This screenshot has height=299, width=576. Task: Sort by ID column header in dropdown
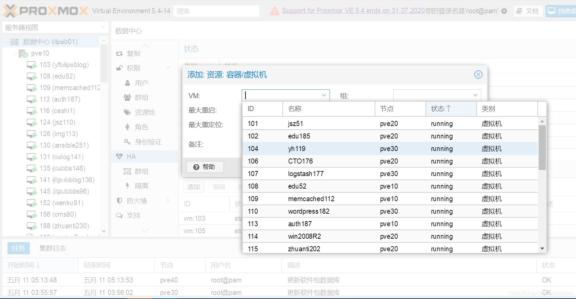(263, 109)
